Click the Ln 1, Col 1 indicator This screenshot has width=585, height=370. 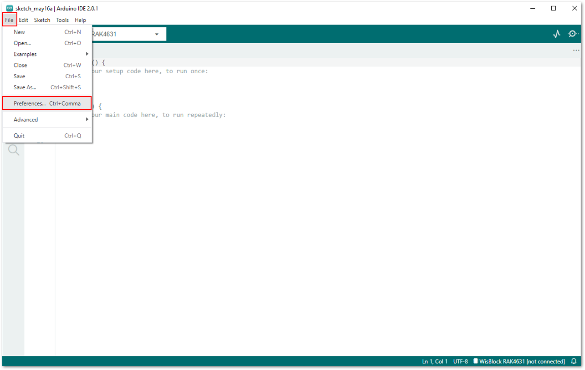click(435, 361)
